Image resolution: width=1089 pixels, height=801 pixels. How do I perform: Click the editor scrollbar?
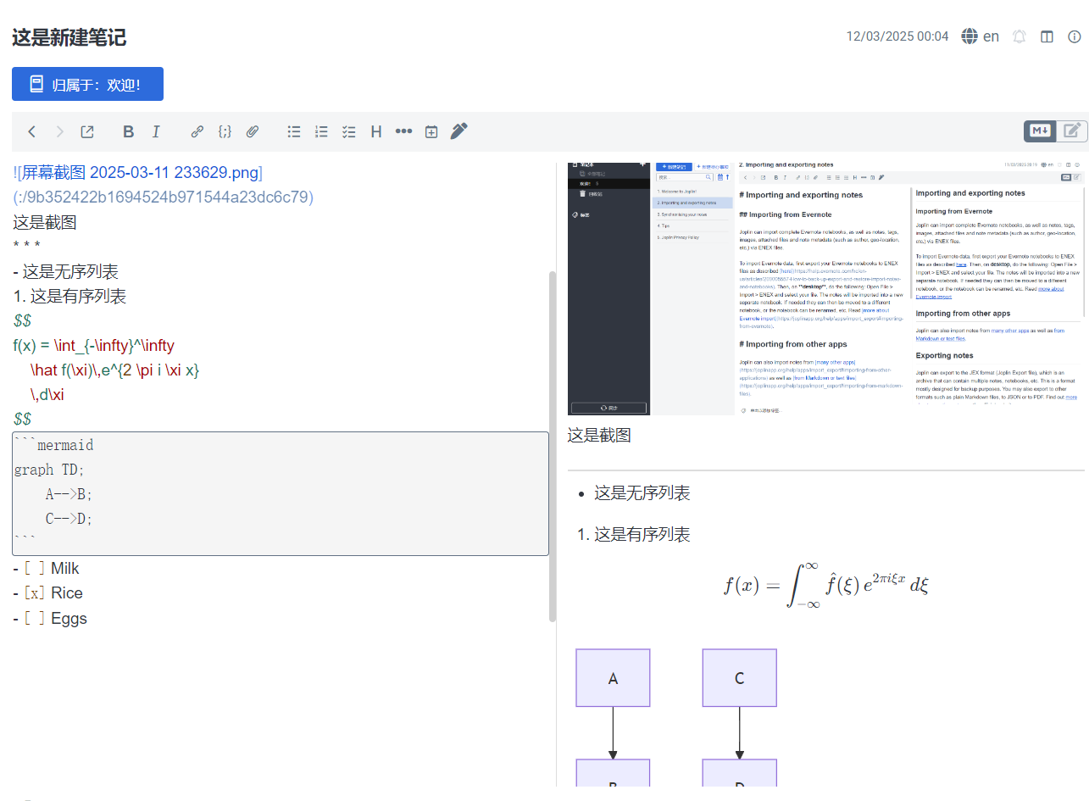[553, 446]
